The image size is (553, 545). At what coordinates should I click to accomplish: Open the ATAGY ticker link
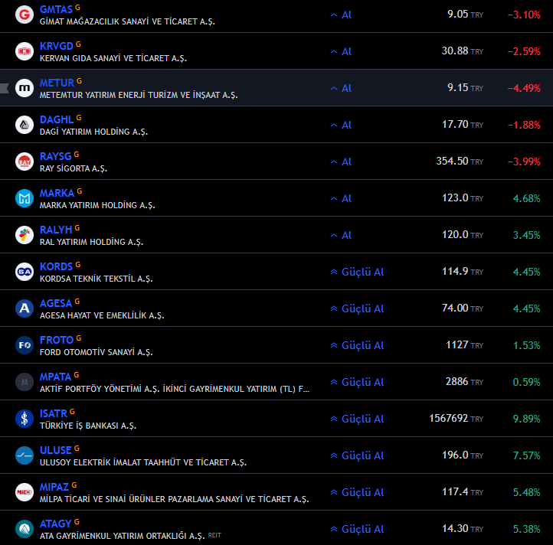(56, 524)
